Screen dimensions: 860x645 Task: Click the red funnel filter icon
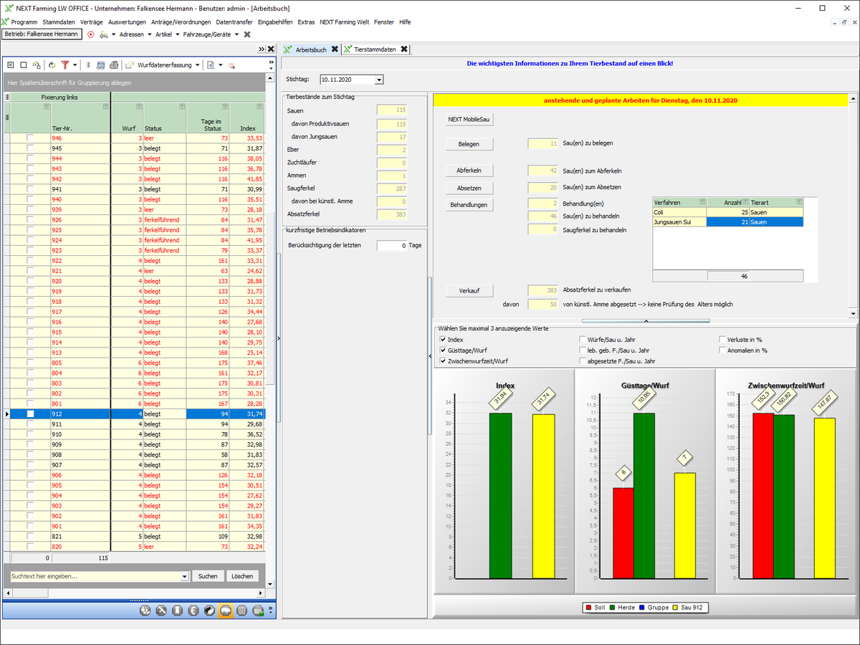click(x=64, y=65)
